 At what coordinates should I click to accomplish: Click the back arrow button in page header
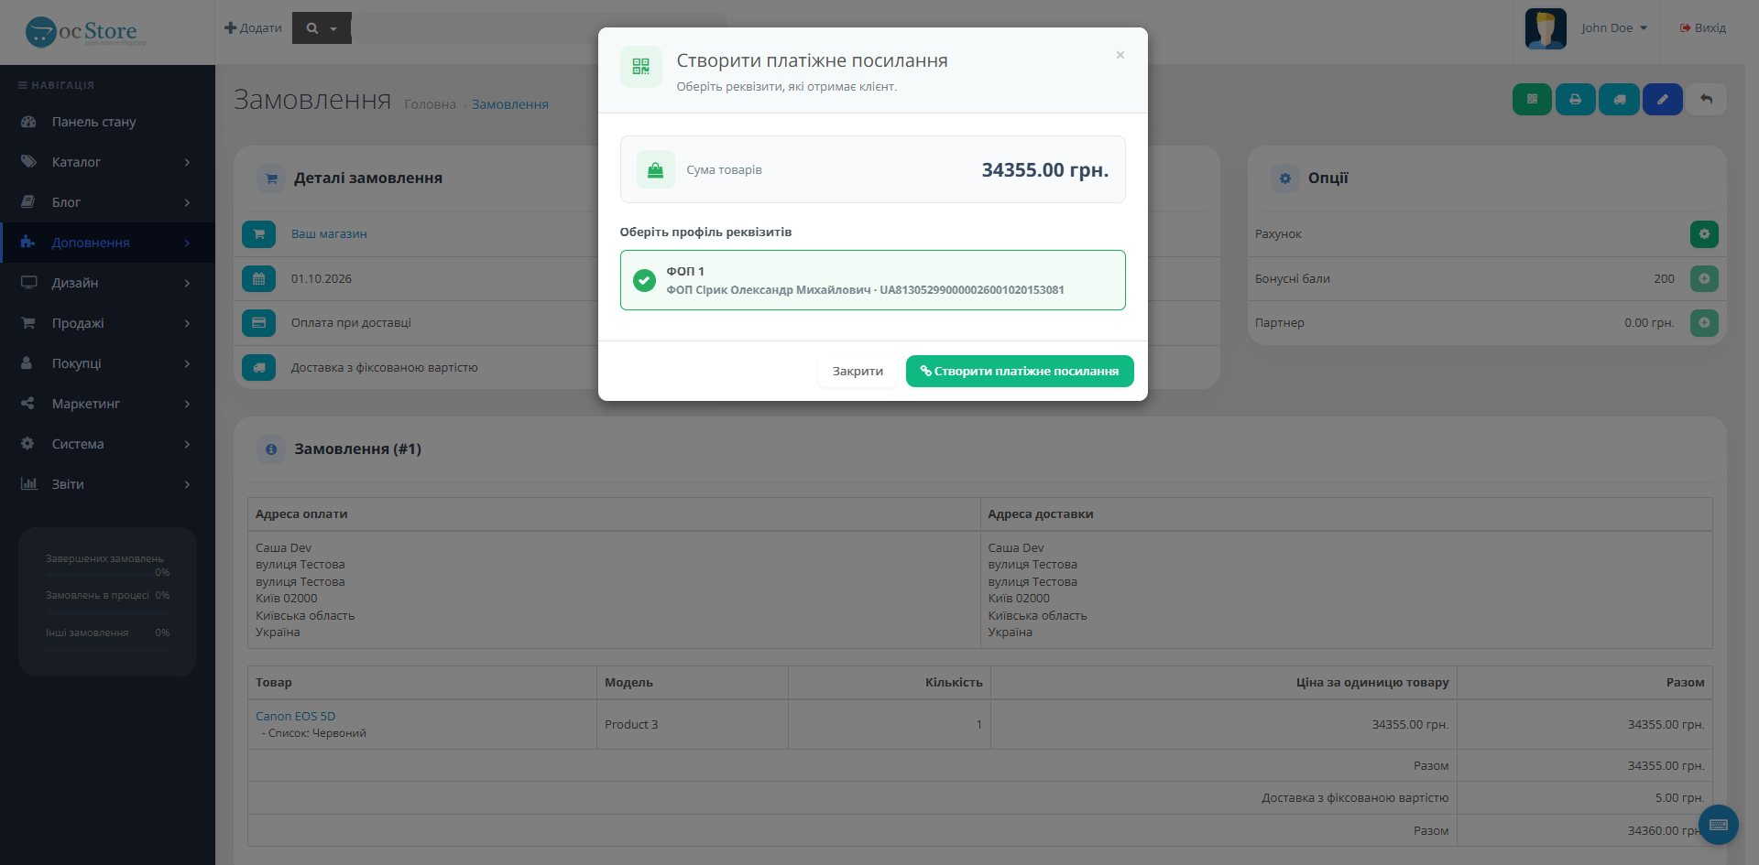pyautogui.click(x=1706, y=99)
